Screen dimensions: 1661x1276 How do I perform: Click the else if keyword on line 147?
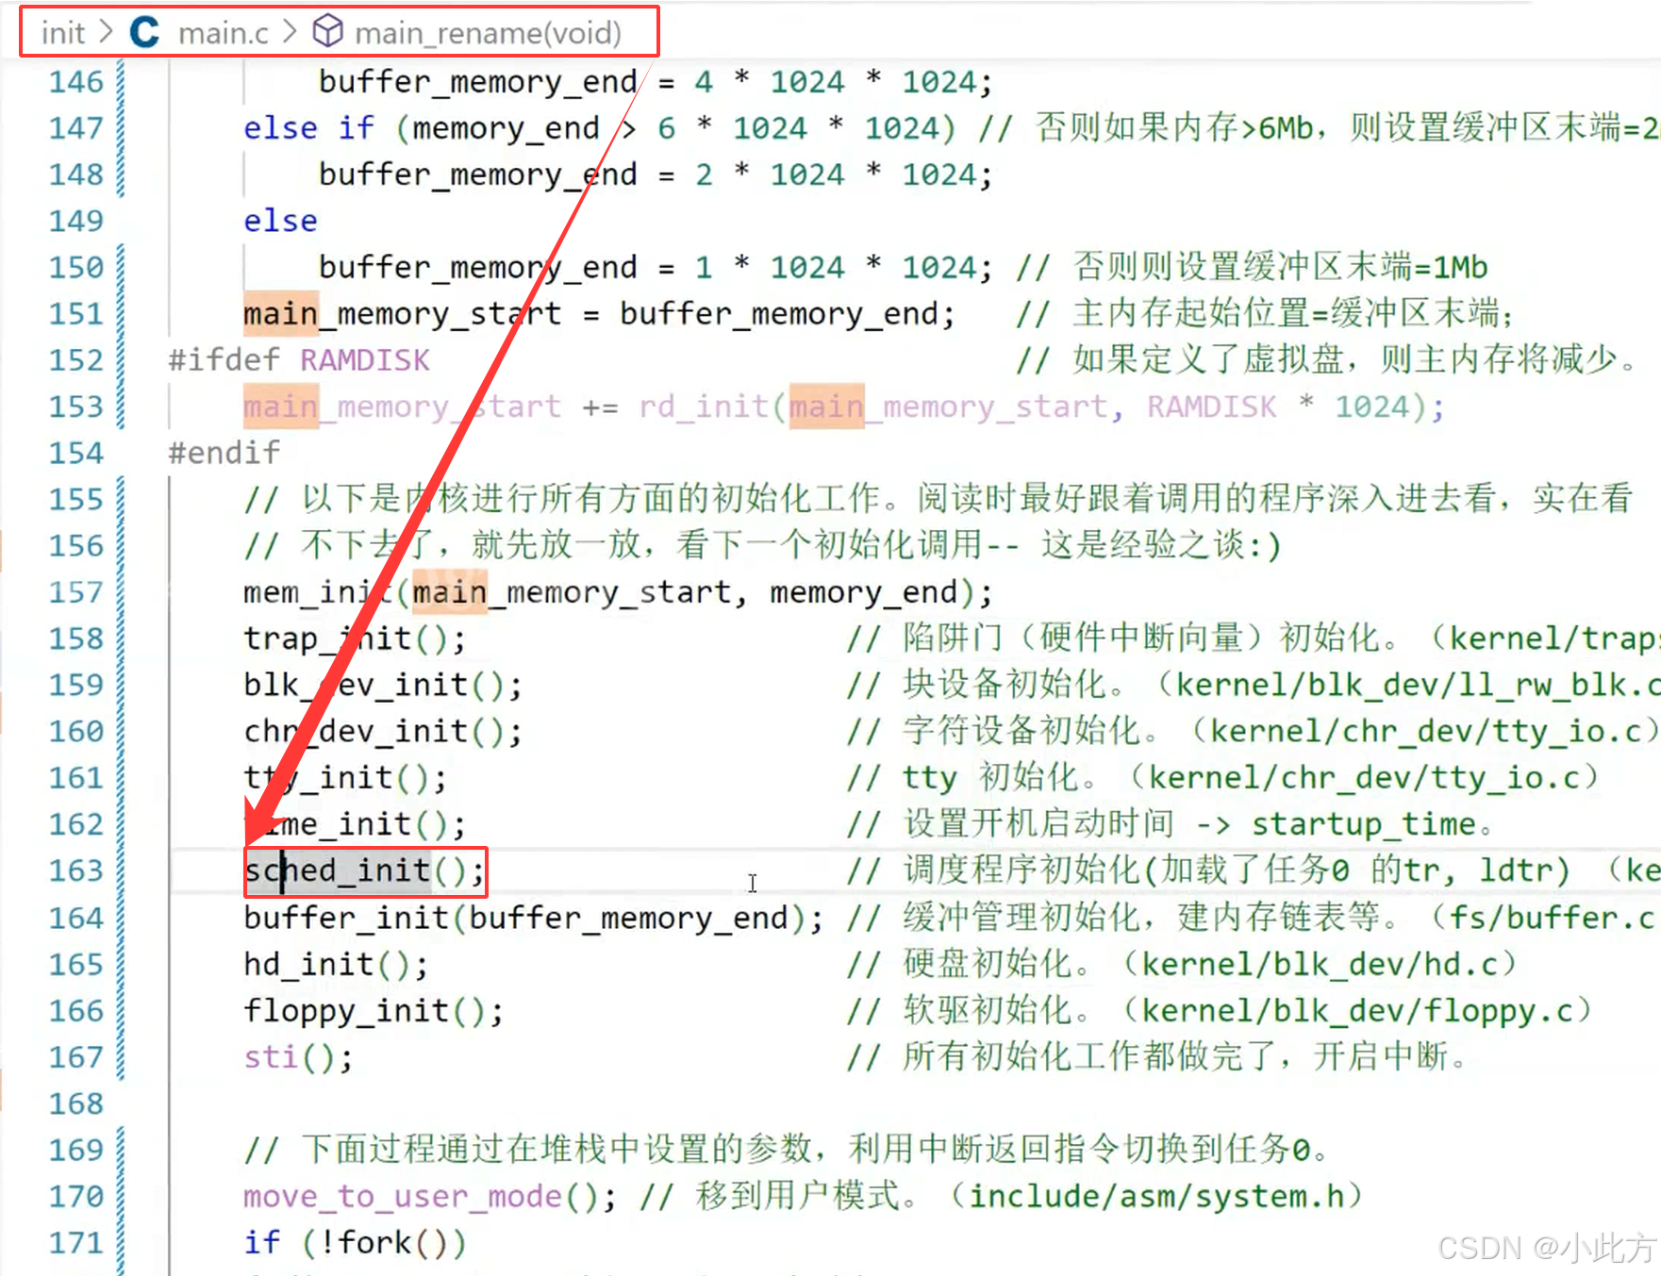click(x=308, y=128)
